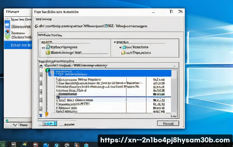Click the small blue marker starting the divider line
The image size is (233, 147).
(x=58, y=97)
